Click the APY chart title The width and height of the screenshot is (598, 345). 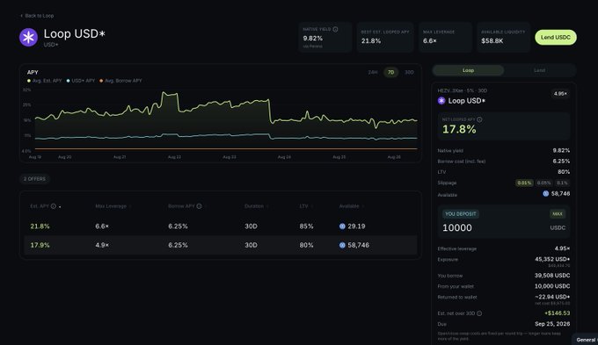[33, 72]
